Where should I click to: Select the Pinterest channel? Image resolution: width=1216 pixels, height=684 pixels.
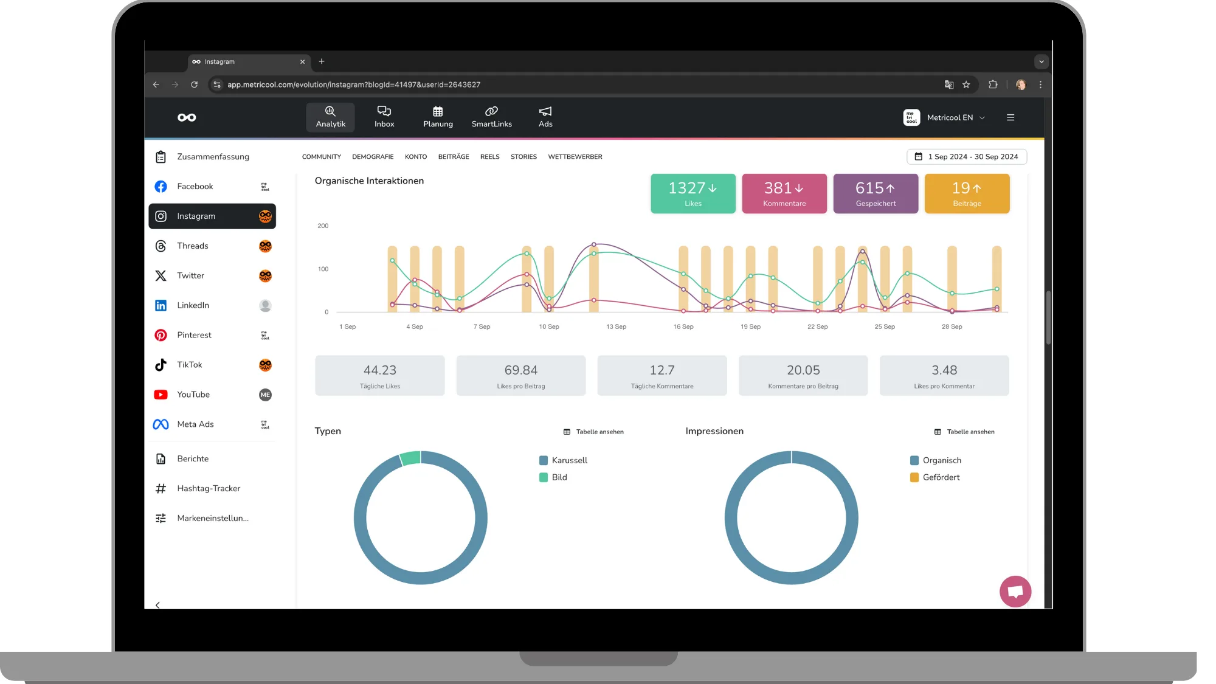click(x=194, y=335)
